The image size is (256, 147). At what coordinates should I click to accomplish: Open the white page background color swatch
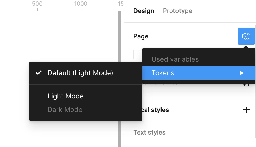pos(138,54)
